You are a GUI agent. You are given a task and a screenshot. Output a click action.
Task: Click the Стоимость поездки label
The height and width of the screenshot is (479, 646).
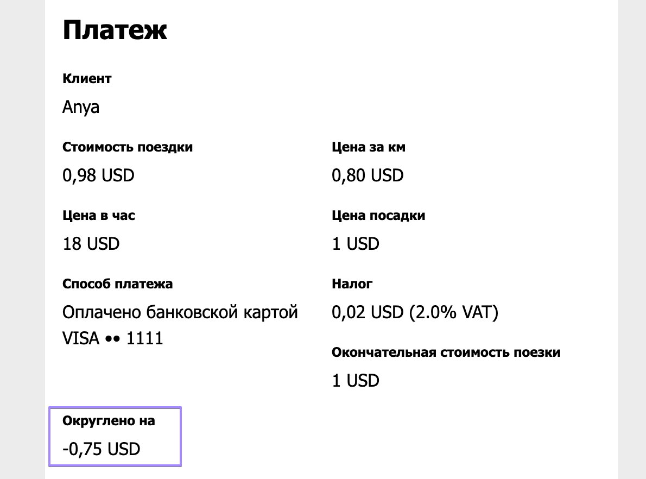pyautogui.click(x=128, y=147)
